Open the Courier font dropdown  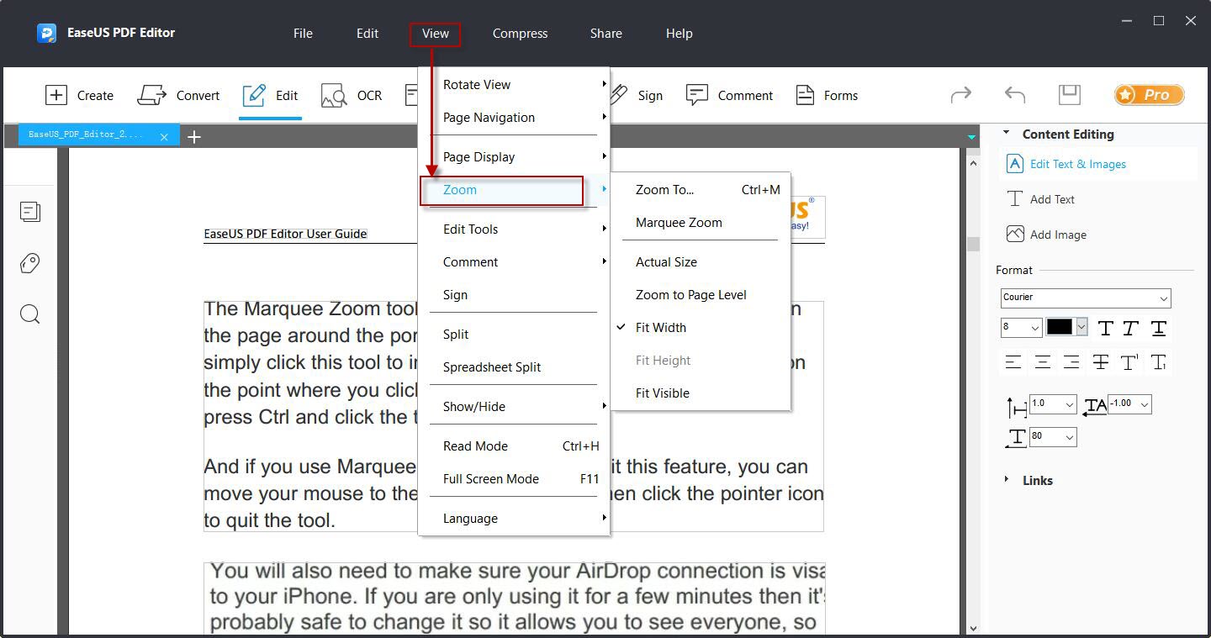[x=1085, y=298]
